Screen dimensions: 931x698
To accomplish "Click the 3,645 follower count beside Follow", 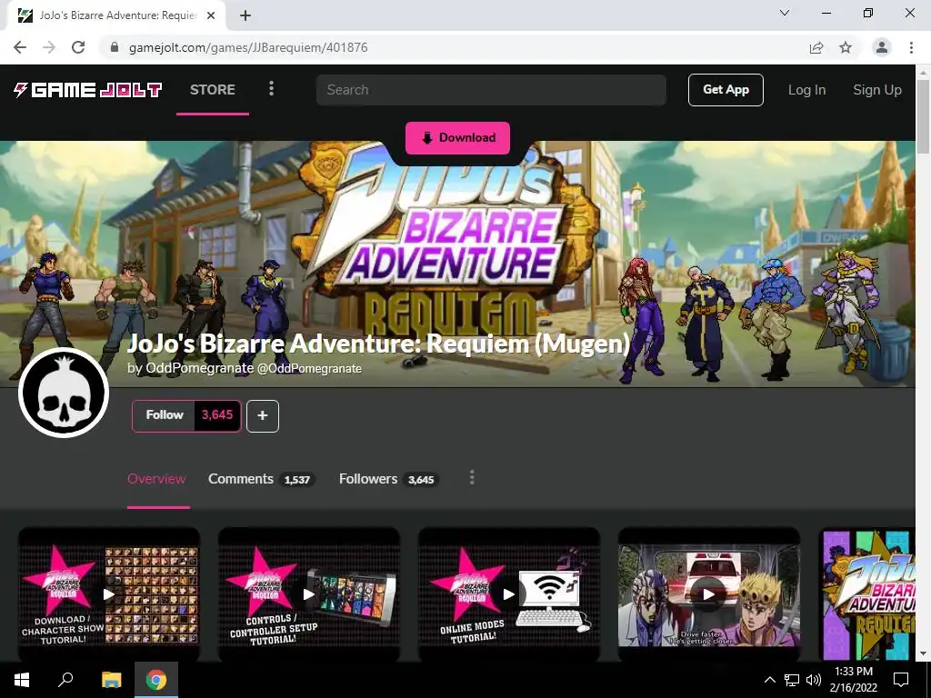I will [217, 414].
